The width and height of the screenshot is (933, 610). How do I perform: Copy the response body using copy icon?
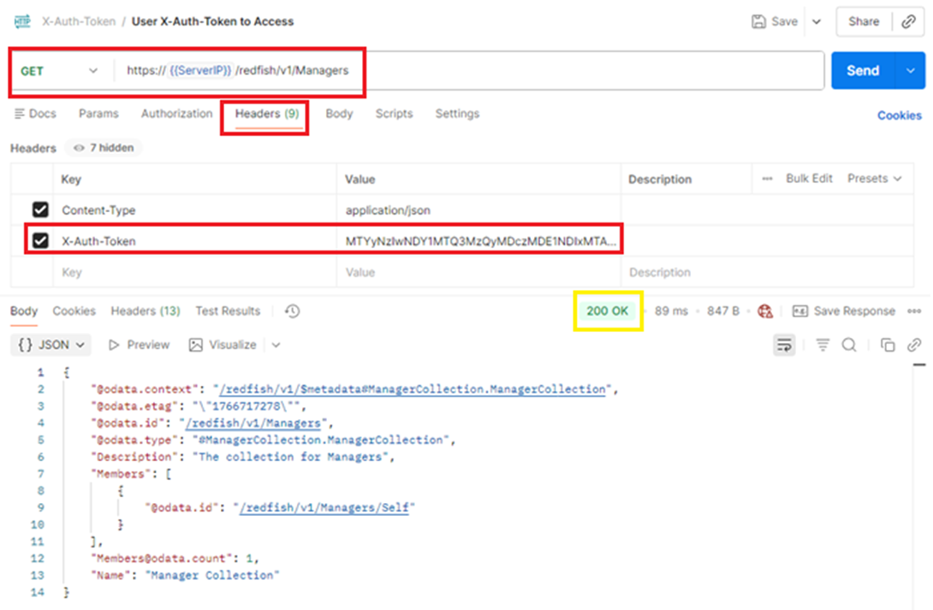tap(888, 345)
